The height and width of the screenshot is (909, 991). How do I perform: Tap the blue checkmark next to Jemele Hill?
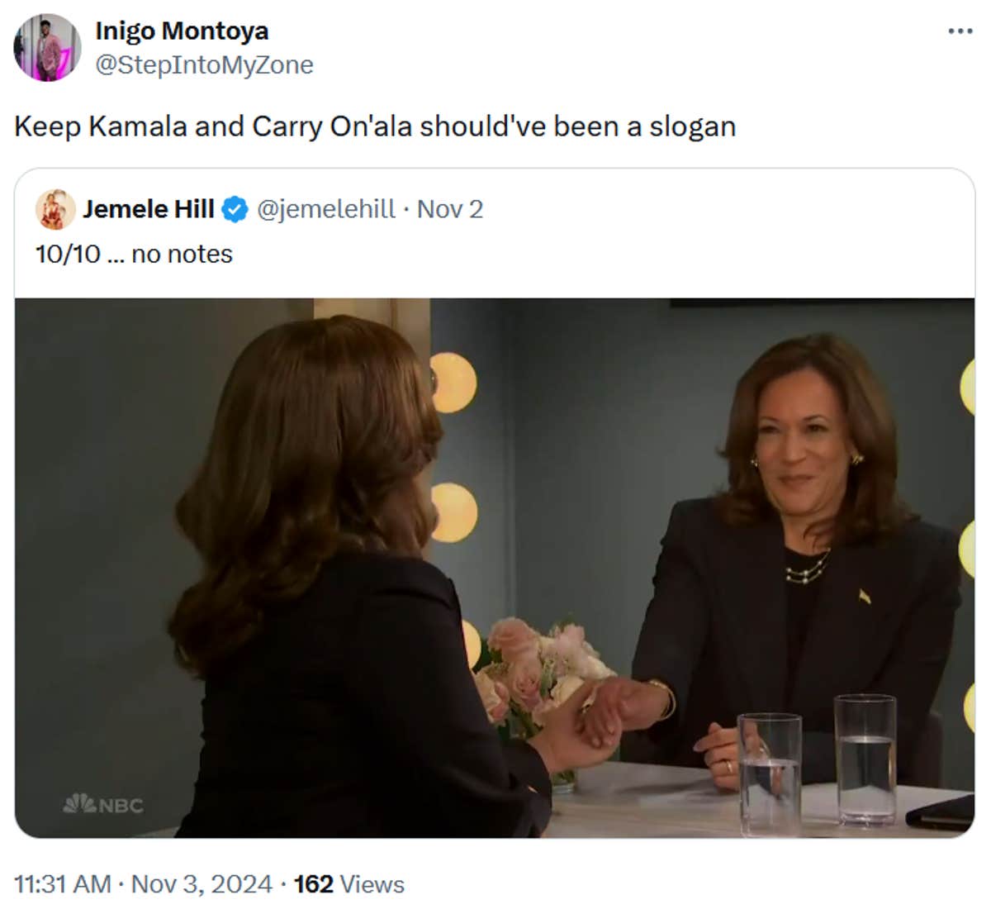pos(235,209)
